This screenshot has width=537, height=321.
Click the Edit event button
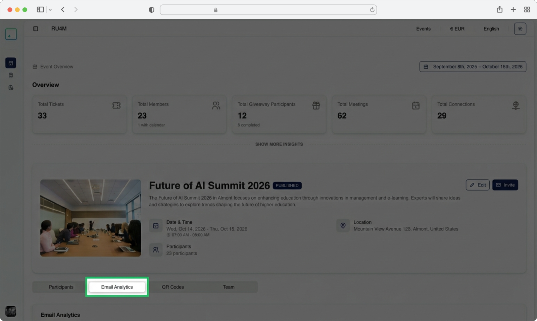pos(478,185)
